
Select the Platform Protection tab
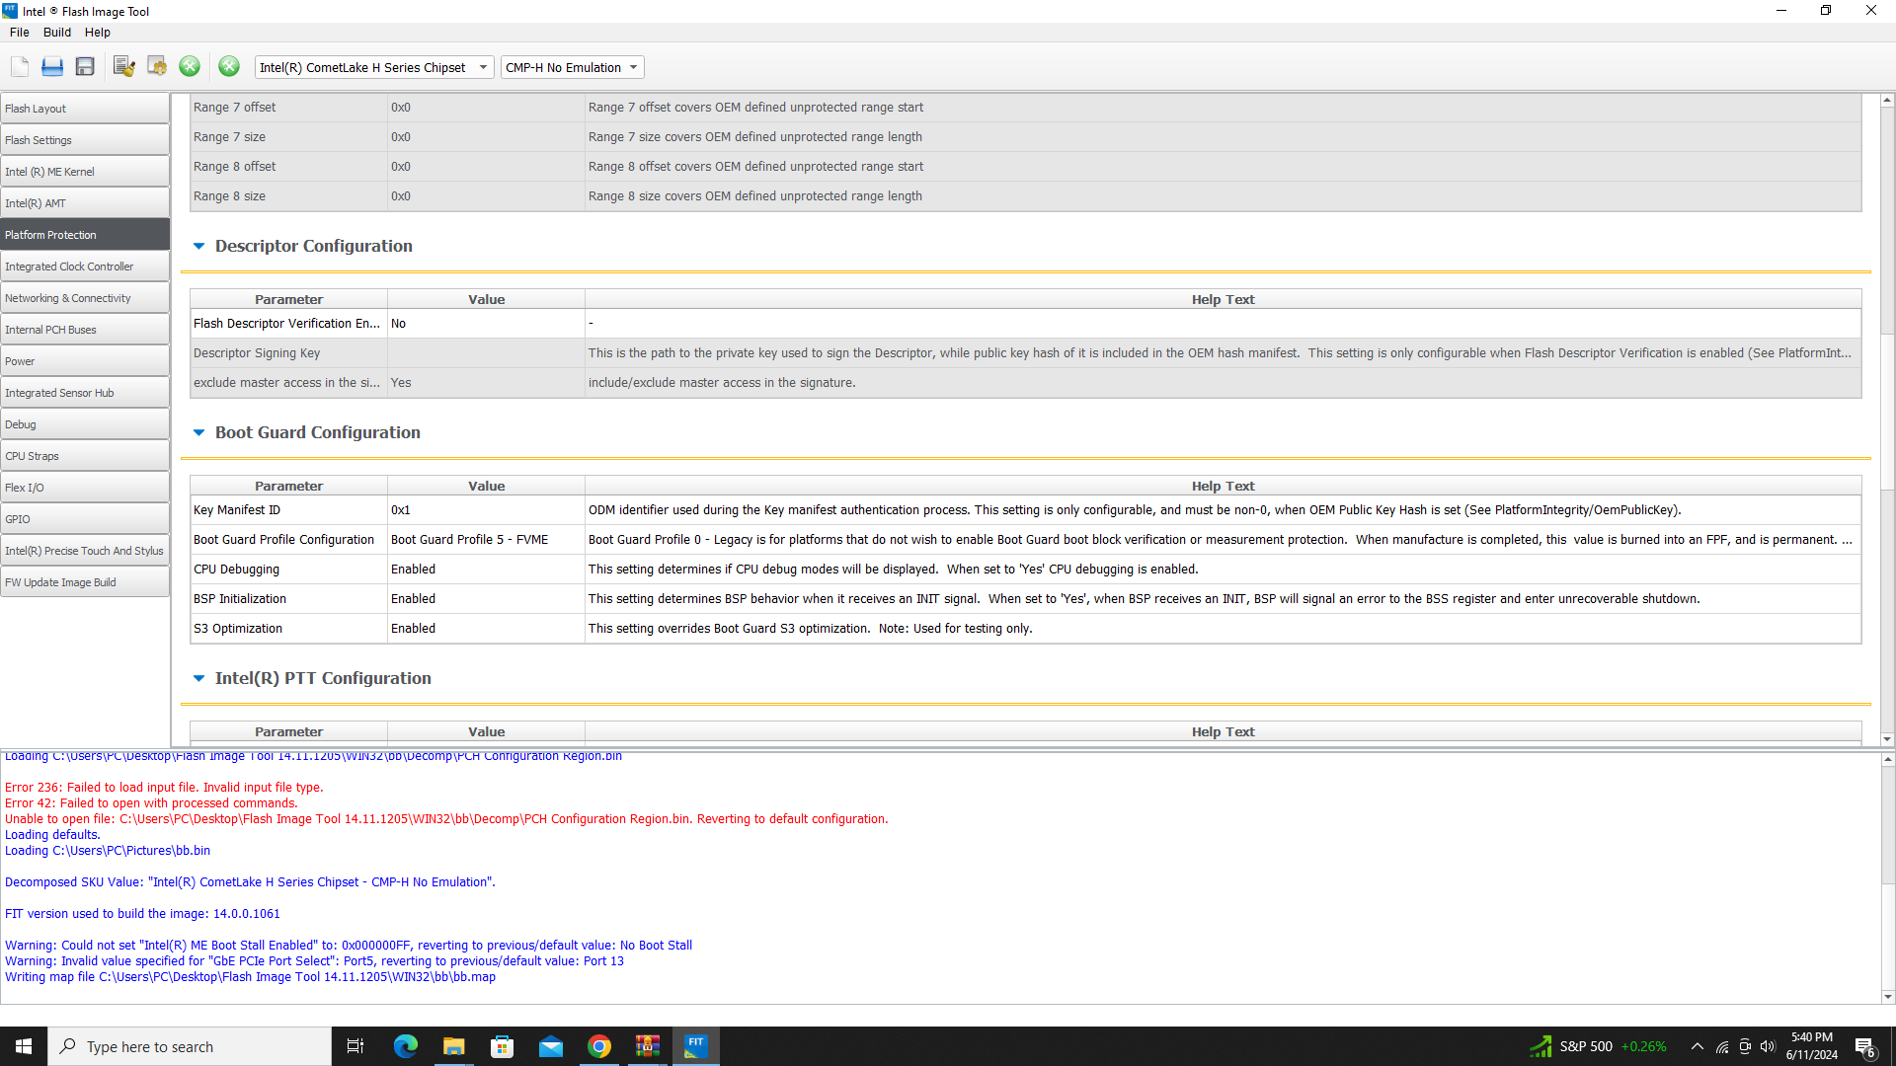pyautogui.click(x=85, y=235)
